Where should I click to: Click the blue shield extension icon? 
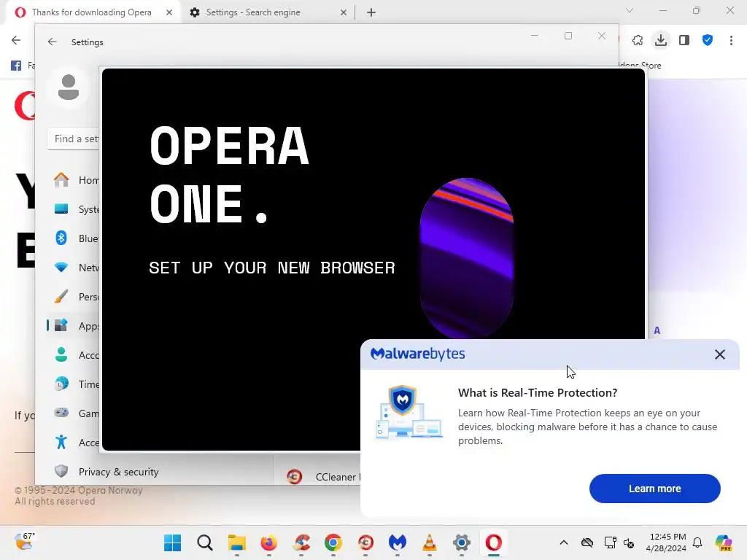pos(708,41)
